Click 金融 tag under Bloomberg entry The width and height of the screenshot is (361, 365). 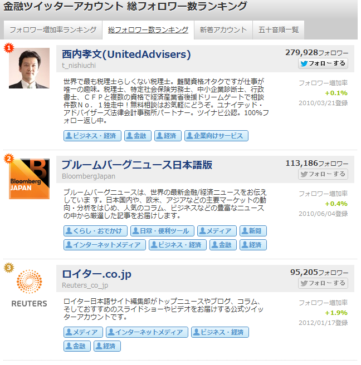pyautogui.click(x=223, y=245)
